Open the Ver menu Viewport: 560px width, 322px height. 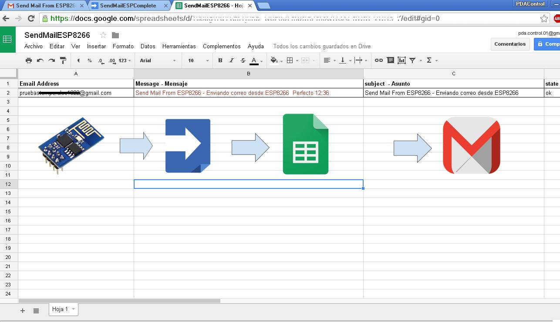(x=76, y=46)
